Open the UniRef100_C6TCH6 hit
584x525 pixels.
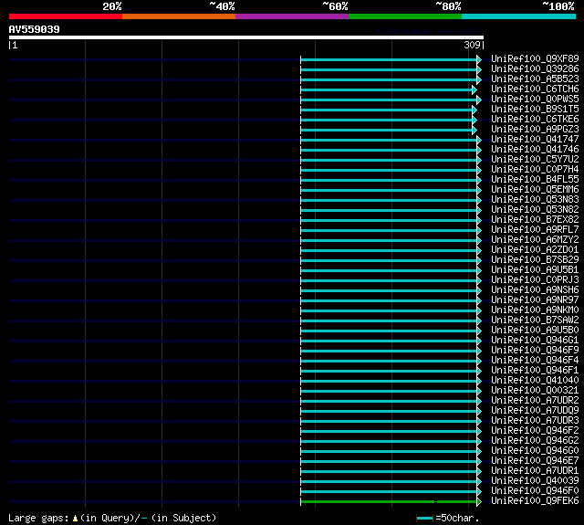point(535,89)
